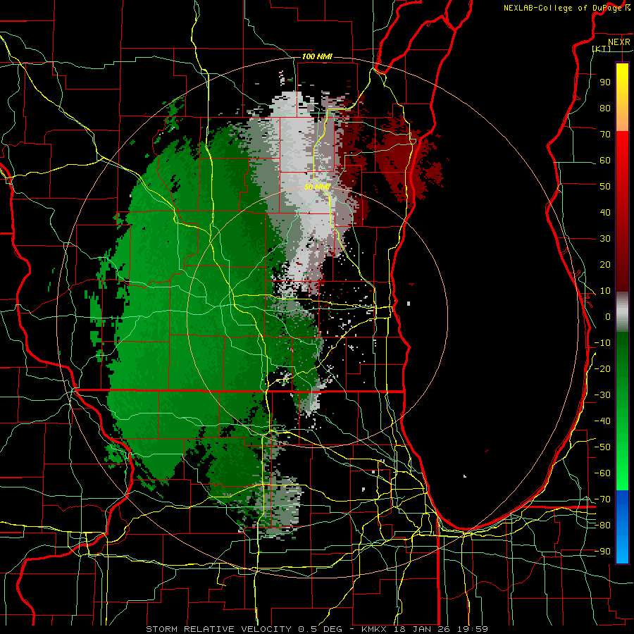634x634 pixels.
Task: Click the "50 NMI" range ring label
Action: pos(318,187)
